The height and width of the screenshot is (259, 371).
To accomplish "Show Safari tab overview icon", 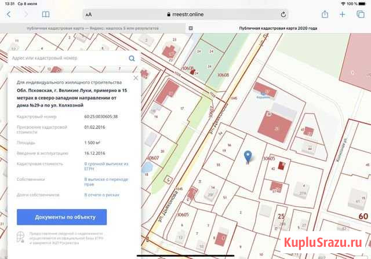I will click(x=361, y=14).
